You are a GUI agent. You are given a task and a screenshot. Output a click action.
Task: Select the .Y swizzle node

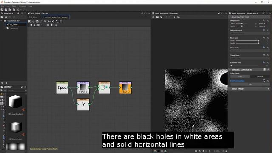(x=83, y=105)
